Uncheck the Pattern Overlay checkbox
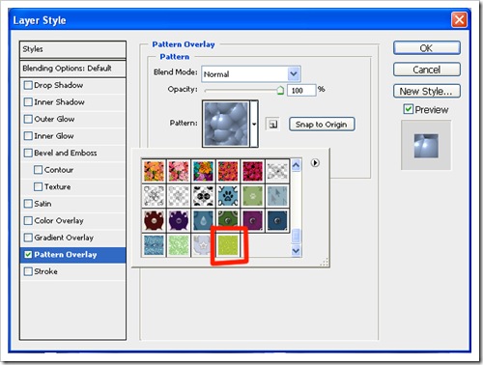Image resolution: width=483 pixels, height=365 pixels. tap(28, 255)
